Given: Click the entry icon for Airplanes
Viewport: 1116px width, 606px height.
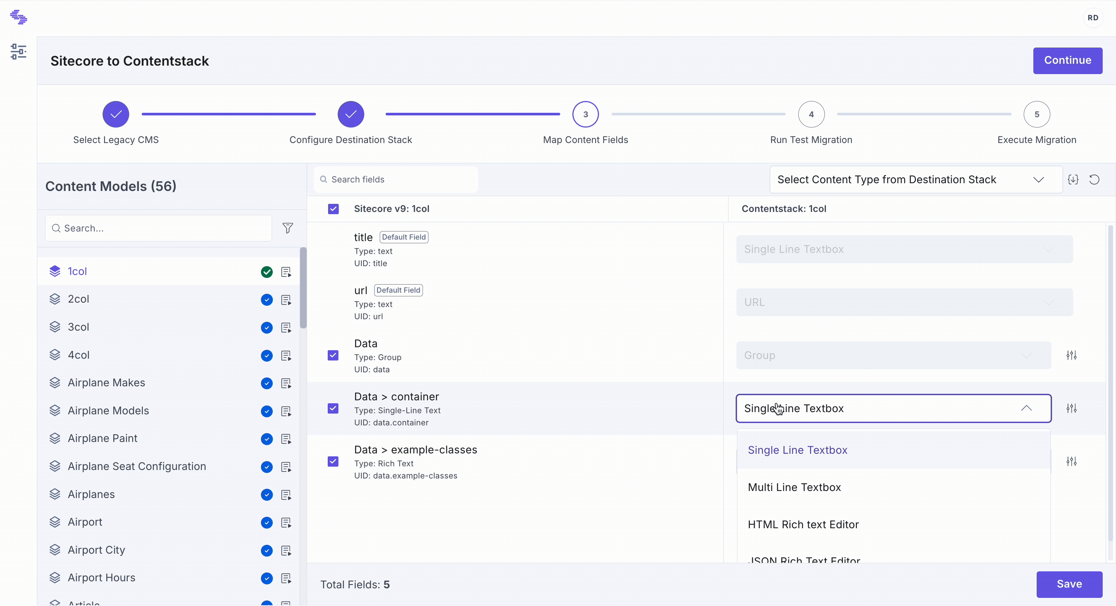Looking at the screenshot, I should coord(286,495).
